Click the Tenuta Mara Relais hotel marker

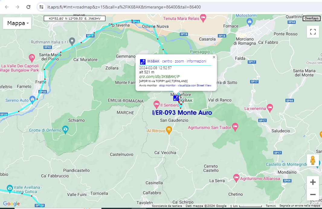pos(203,18)
